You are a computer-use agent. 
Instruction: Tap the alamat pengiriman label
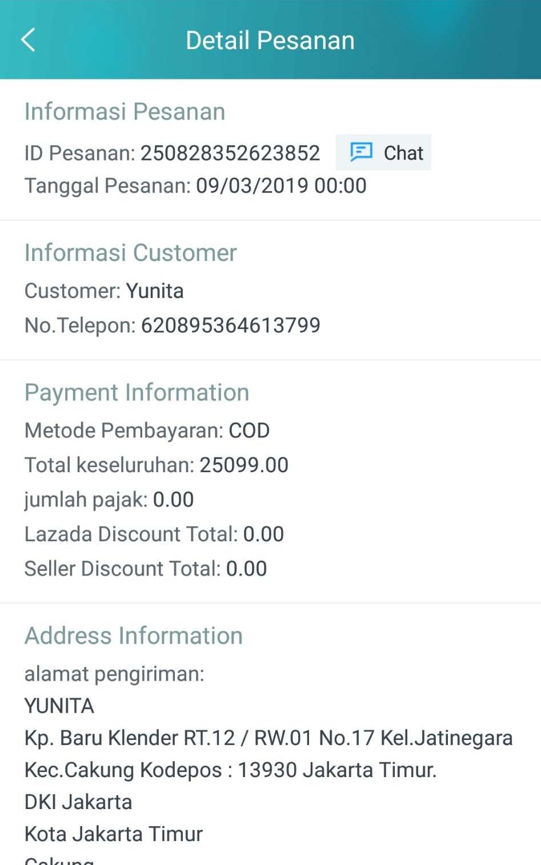tap(114, 674)
